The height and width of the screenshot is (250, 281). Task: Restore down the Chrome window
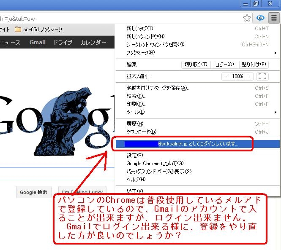(256, 4)
